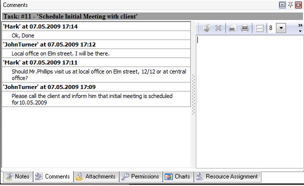Click the panel window position button
The width and height of the screenshot is (304, 186).
(x=282, y=5)
